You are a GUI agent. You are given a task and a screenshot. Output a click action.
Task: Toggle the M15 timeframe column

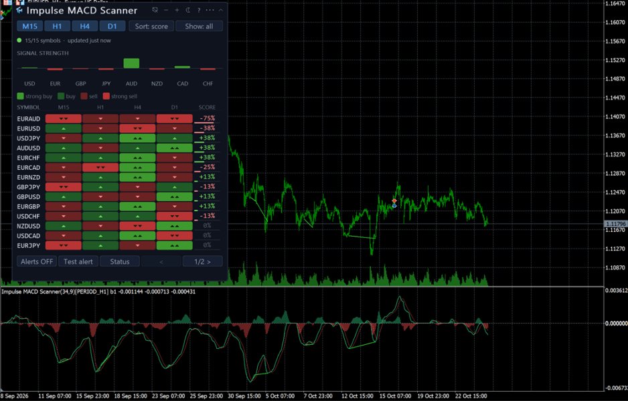[x=29, y=26]
